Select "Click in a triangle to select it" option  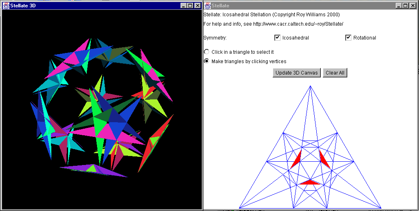(207, 52)
